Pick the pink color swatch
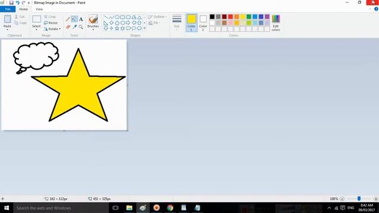The image size is (379, 213). [x=230, y=22]
